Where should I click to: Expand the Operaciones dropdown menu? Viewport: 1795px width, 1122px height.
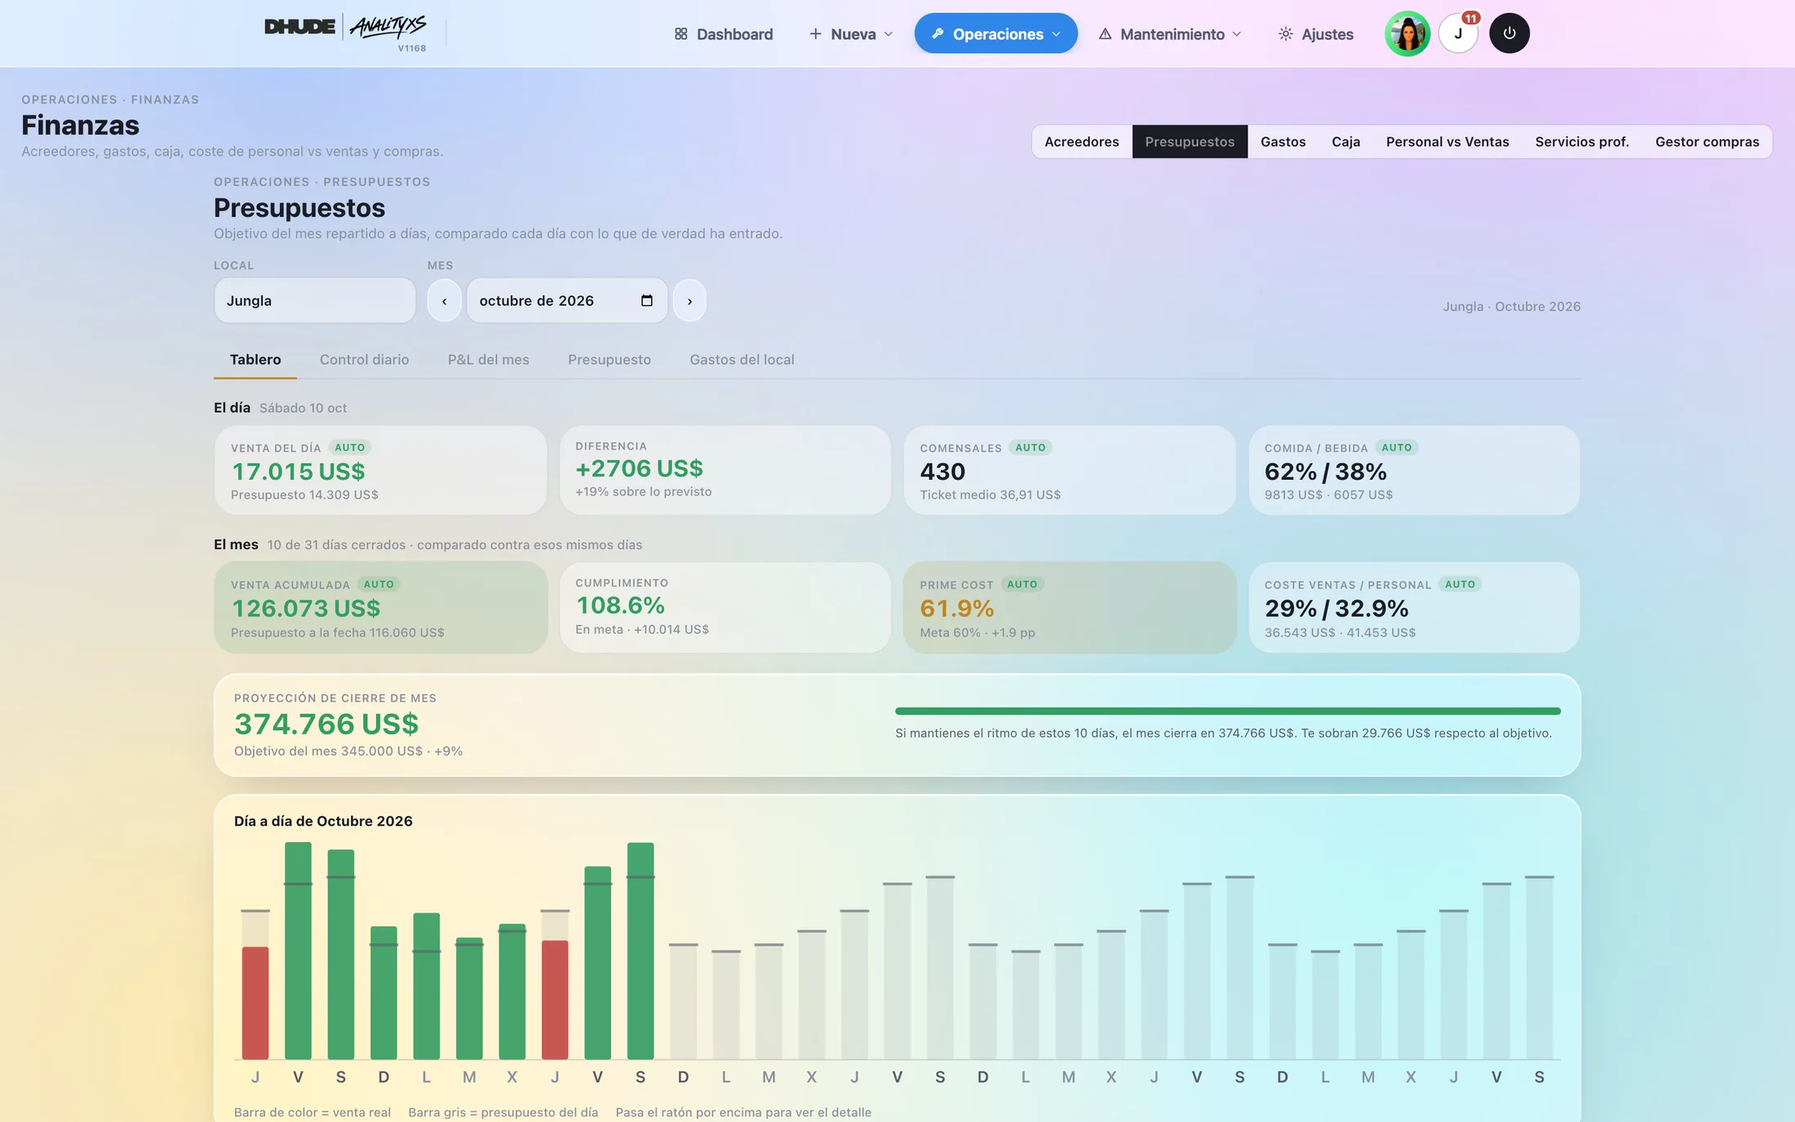point(995,33)
